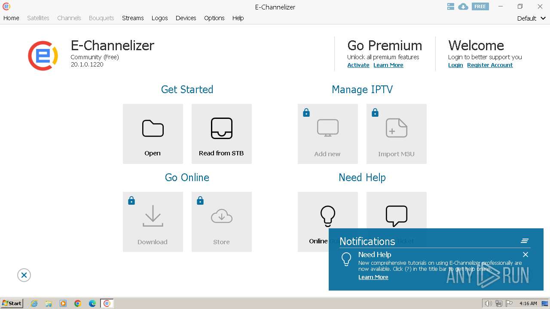
Task: Click the FREE edition badge
Action: 480,6
